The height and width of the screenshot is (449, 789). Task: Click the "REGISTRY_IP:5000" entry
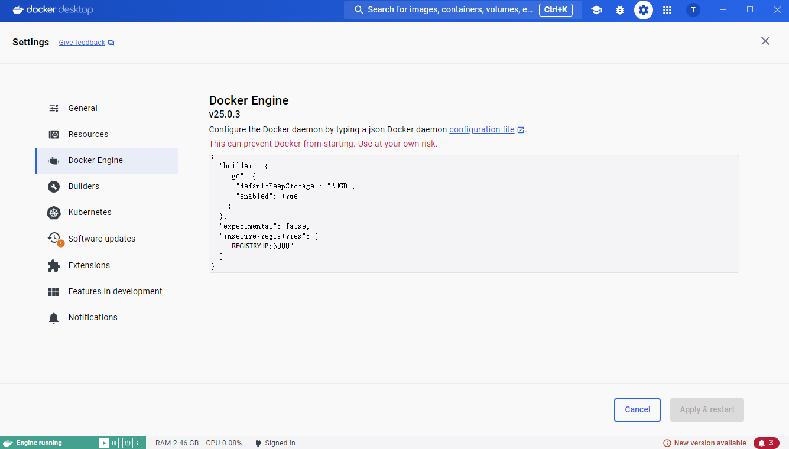coord(261,246)
